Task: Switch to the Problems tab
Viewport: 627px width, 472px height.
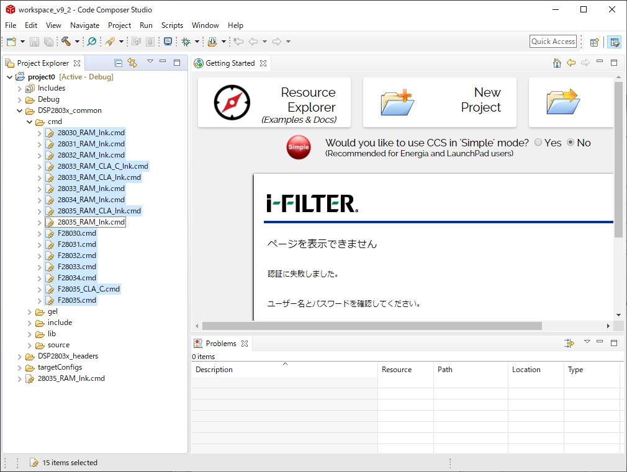Action: [x=220, y=343]
